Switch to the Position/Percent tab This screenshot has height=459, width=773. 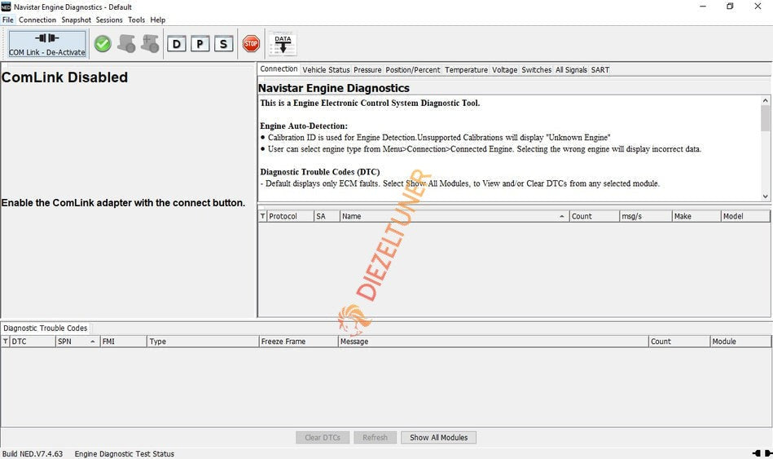coord(413,70)
